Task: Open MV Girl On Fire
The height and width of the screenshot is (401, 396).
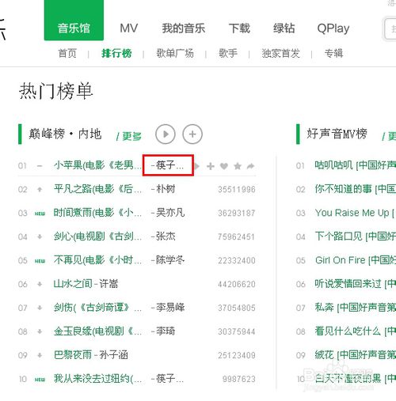Action: click(x=356, y=260)
